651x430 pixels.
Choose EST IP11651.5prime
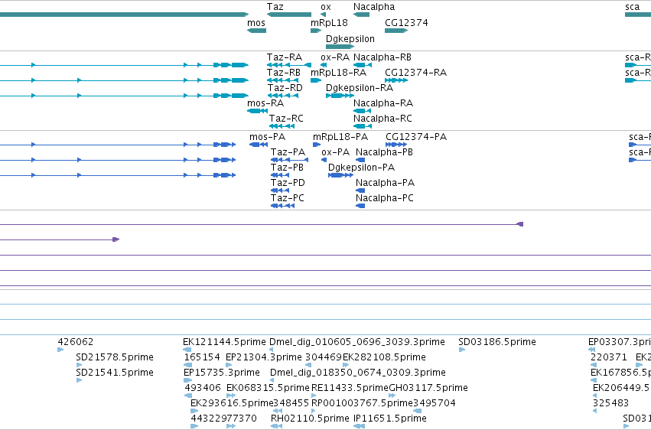[x=390, y=419]
